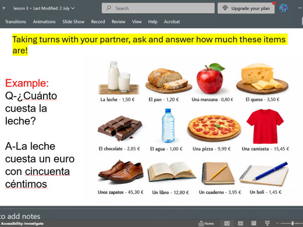303x227 pixels.
Task: Click caption Un boli - 1,45 €
Action: (x=266, y=192)
